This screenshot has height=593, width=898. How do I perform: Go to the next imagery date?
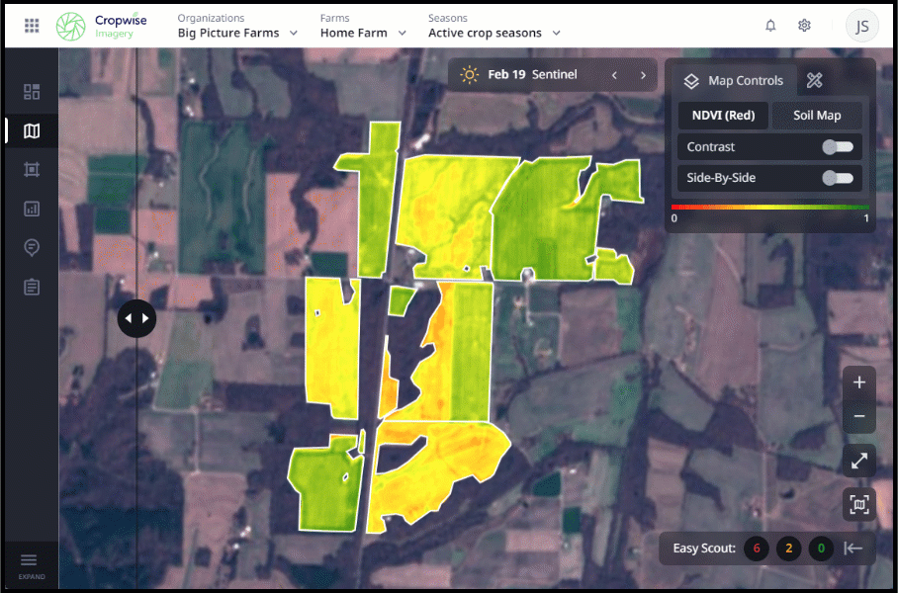click(x=643, y=75)
